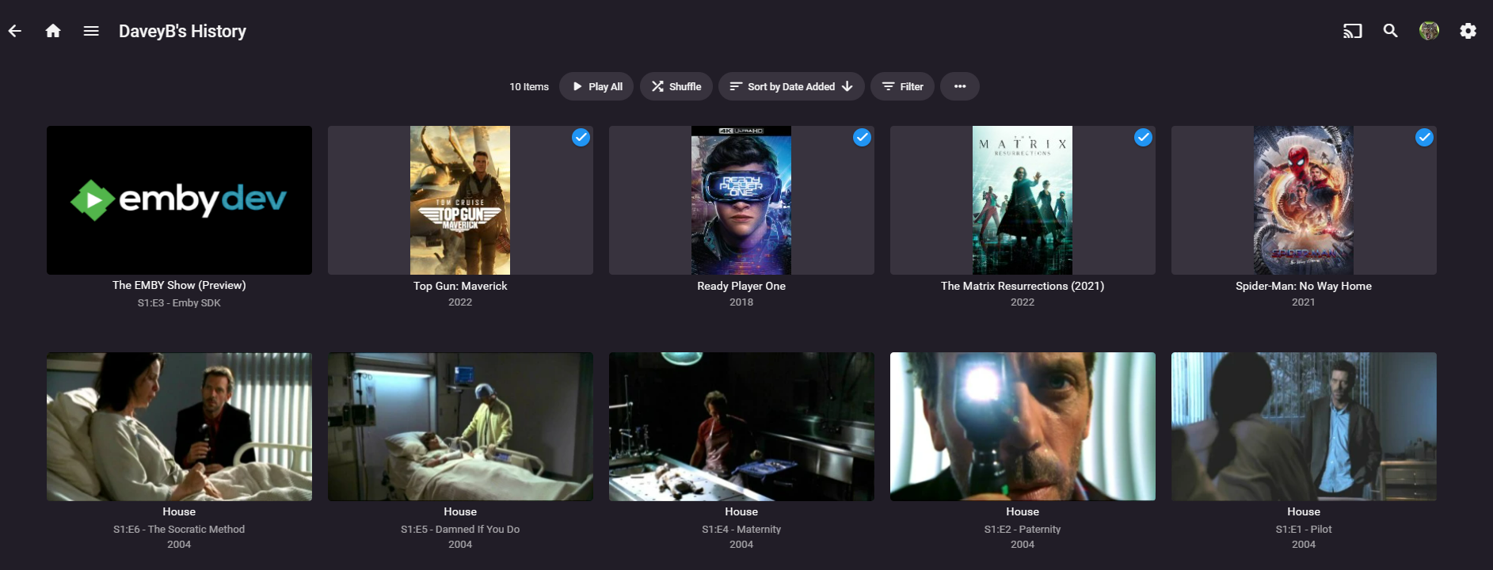The width and height of the screenshot is (1493, 570).
Task: Click the DaveyB's History page title
Action: point(182,31)
